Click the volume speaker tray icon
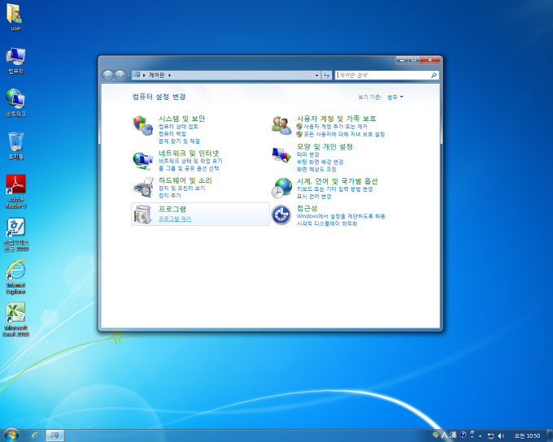The width and height of the screenshot is (553, 442). coord(501,436)
